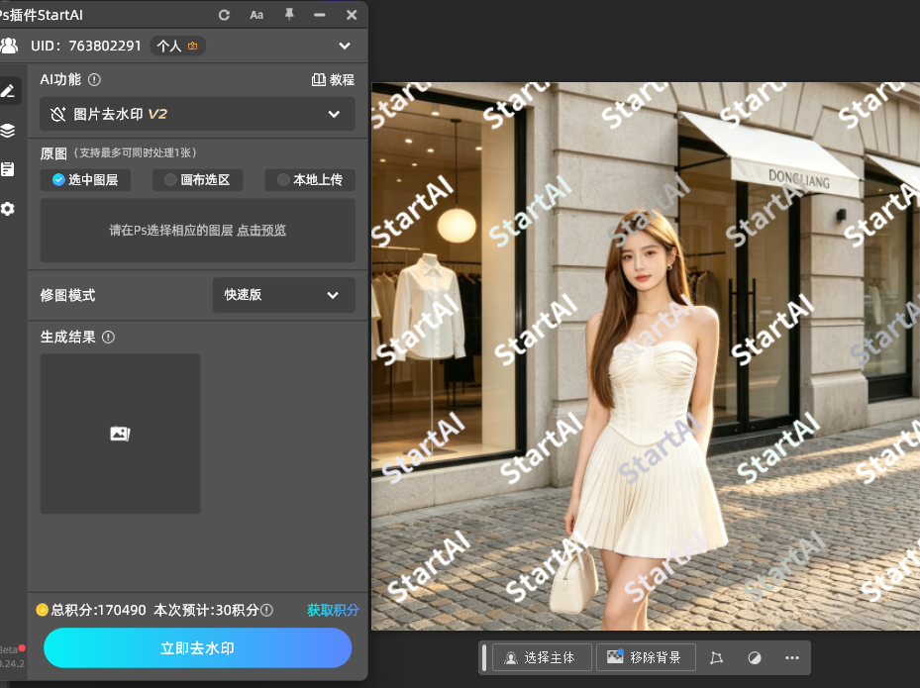The image size is (920, 688).
Task: Click the transform selection icon in taskbar
Action: 716,657
